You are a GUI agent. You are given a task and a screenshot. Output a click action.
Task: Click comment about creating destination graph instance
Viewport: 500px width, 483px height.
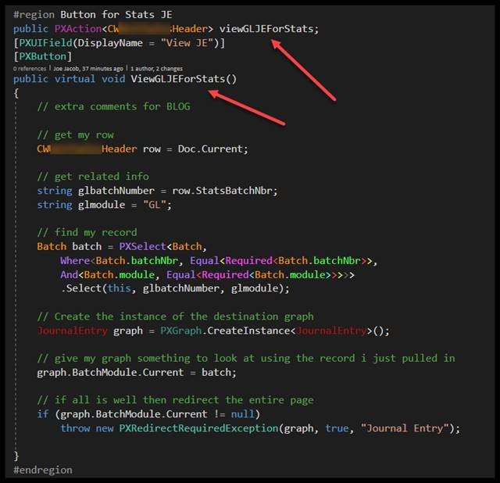pos(175,317)
